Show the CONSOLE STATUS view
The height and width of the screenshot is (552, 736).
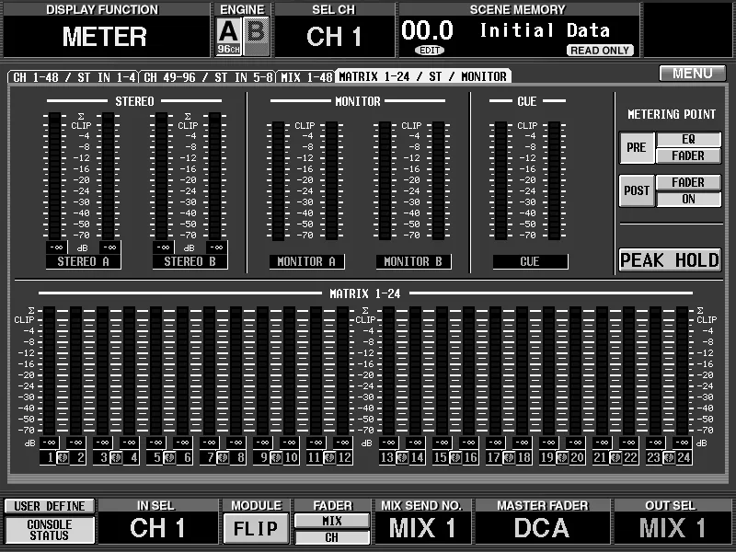[50, 530]
